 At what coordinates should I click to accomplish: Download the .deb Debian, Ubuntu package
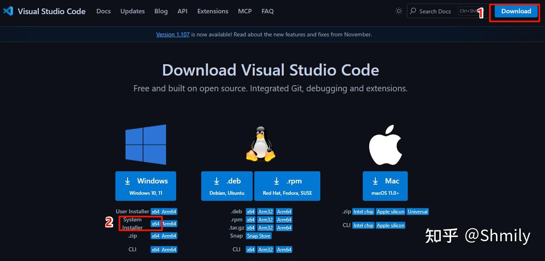tap(227, 186)
